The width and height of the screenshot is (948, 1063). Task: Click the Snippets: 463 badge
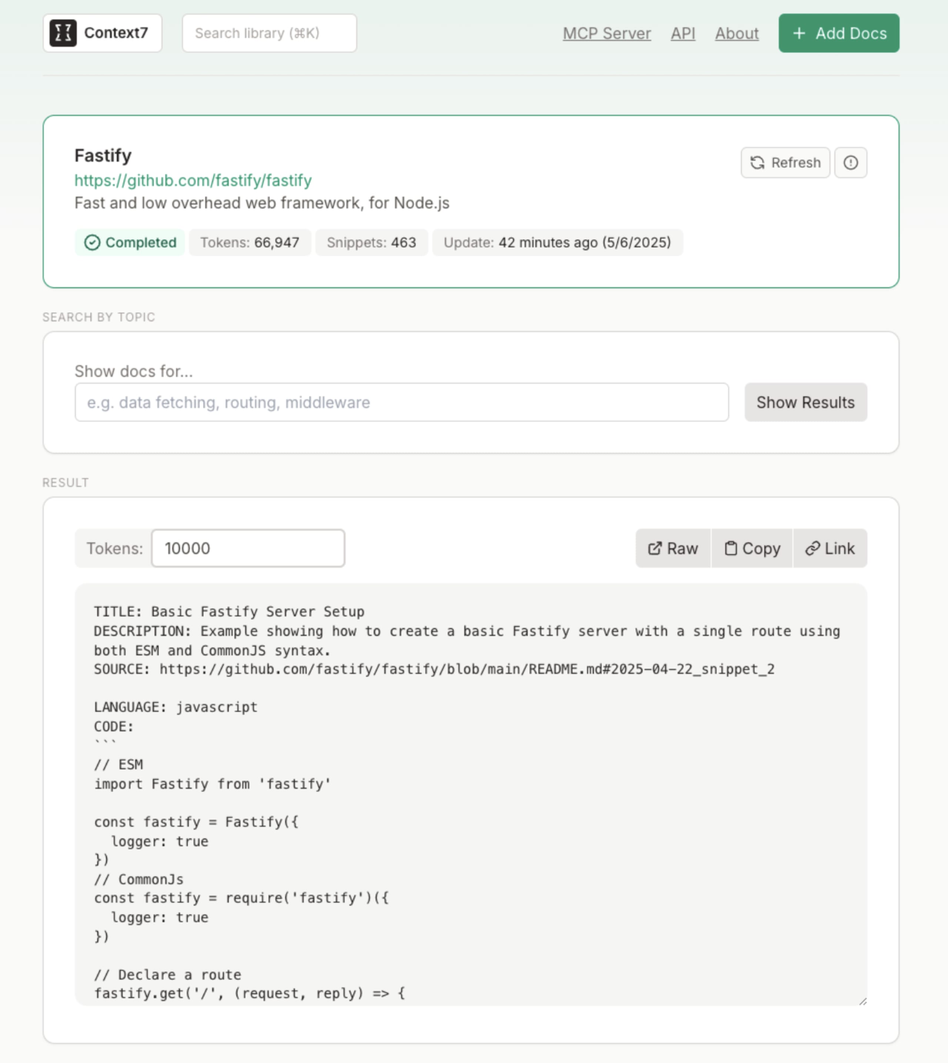pyautogui.click(x=371, y=242)
